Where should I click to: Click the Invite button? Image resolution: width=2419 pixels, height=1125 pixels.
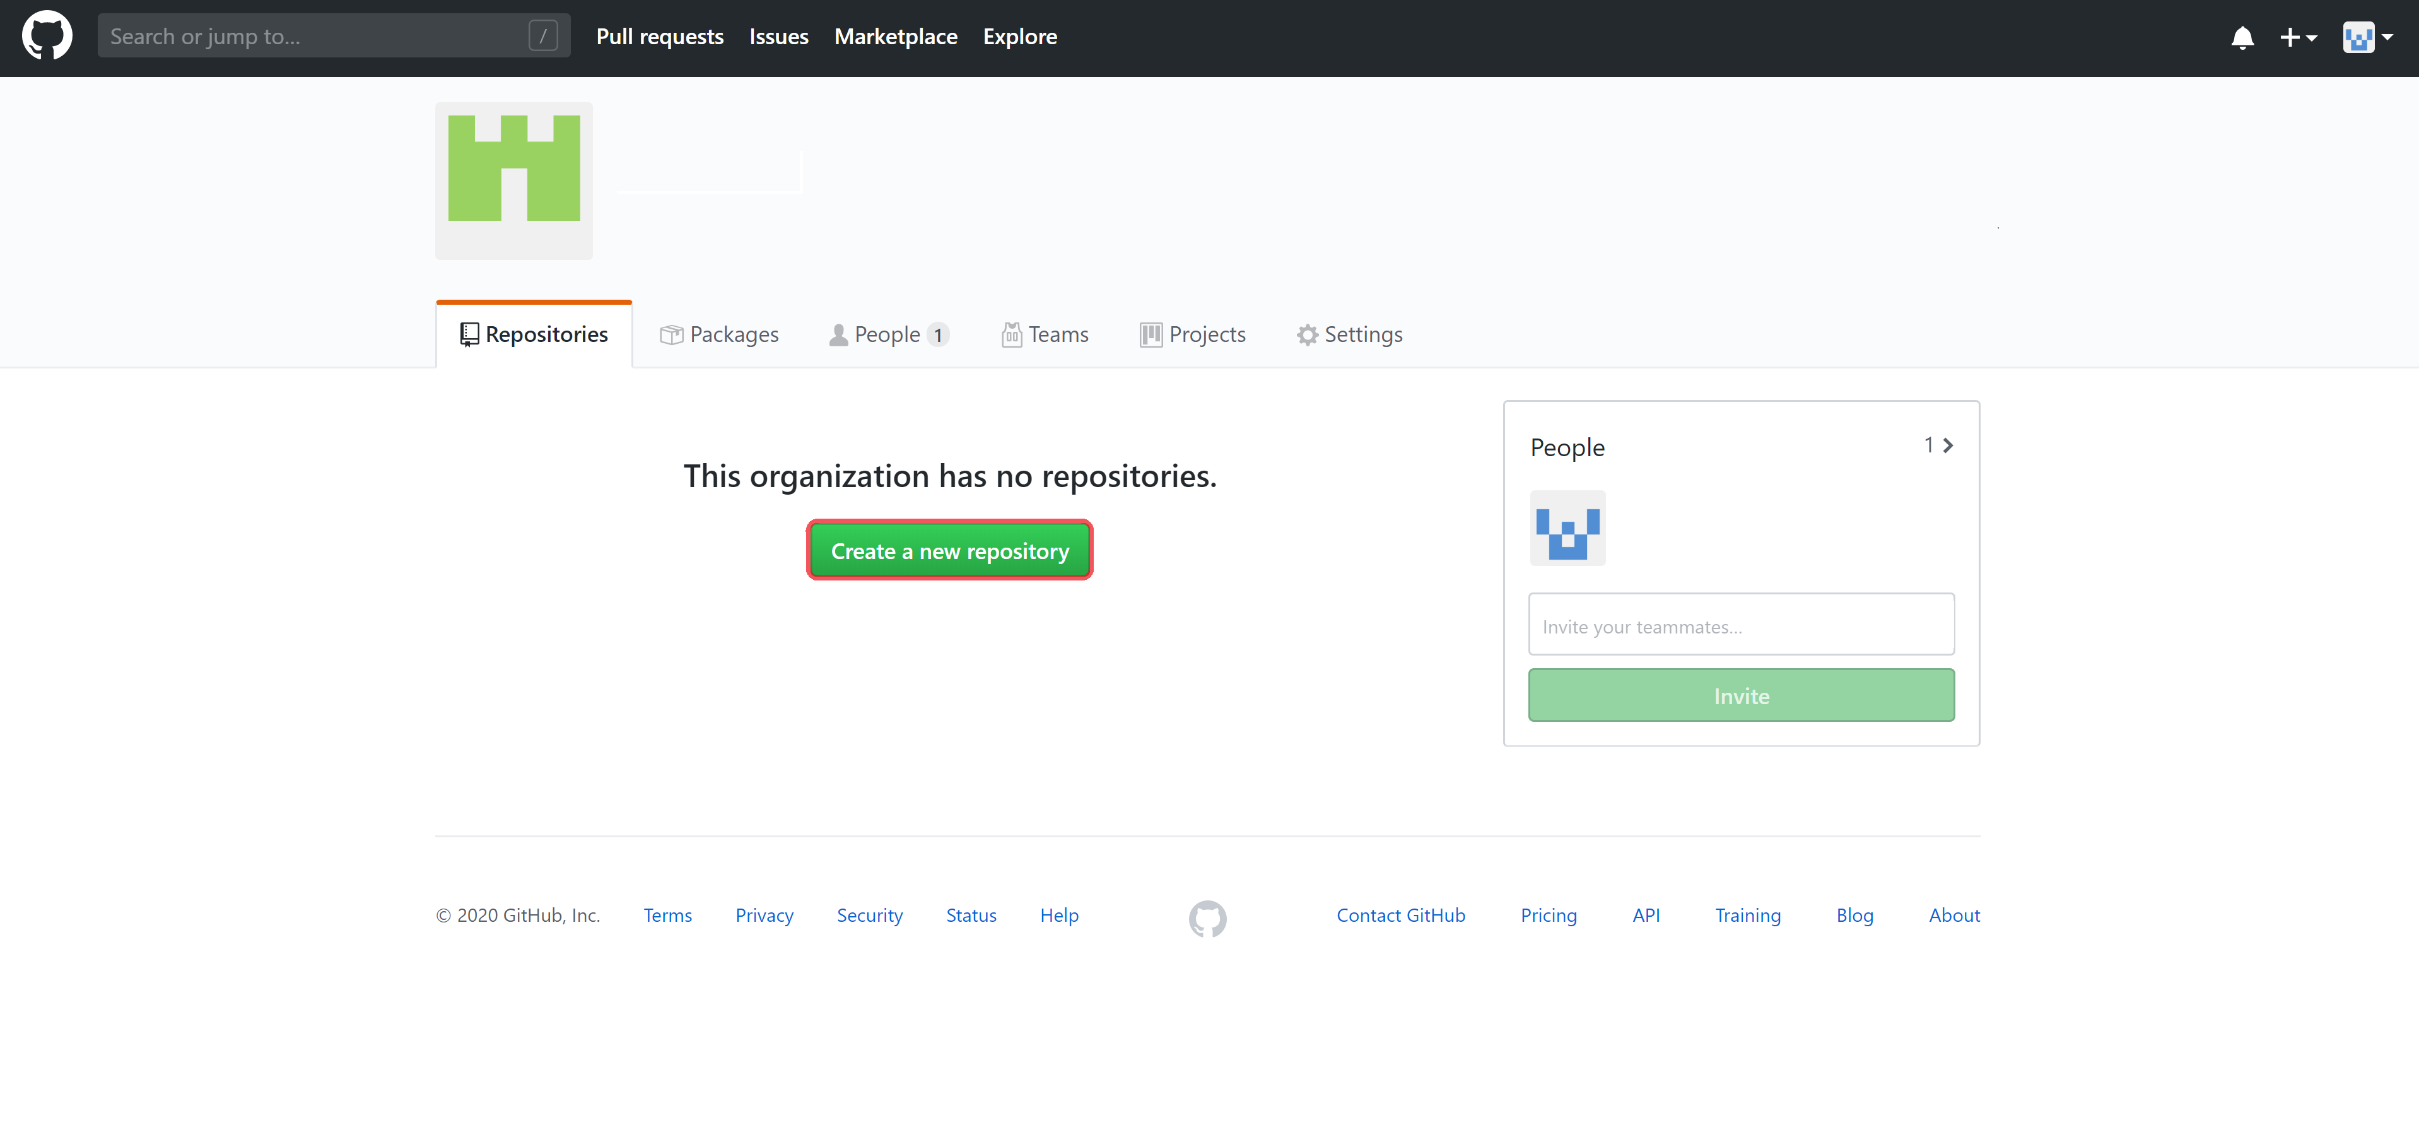[x=1741, y=695]
